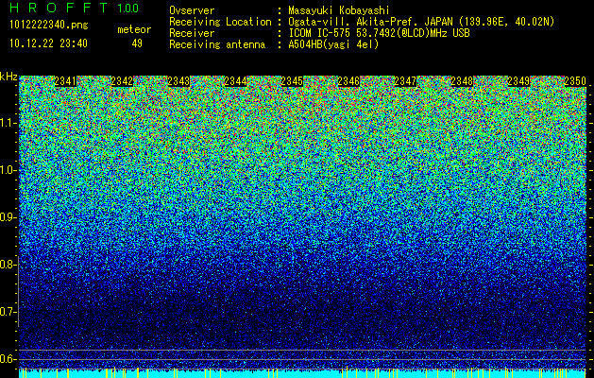
Task: Click the Receiving Location label
Action: [x=220, y=22]
